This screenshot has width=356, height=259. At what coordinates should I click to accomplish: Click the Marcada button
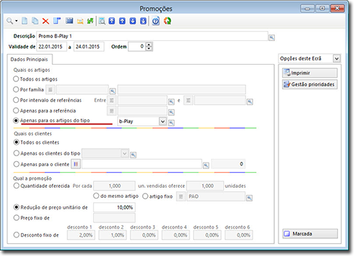310,234
